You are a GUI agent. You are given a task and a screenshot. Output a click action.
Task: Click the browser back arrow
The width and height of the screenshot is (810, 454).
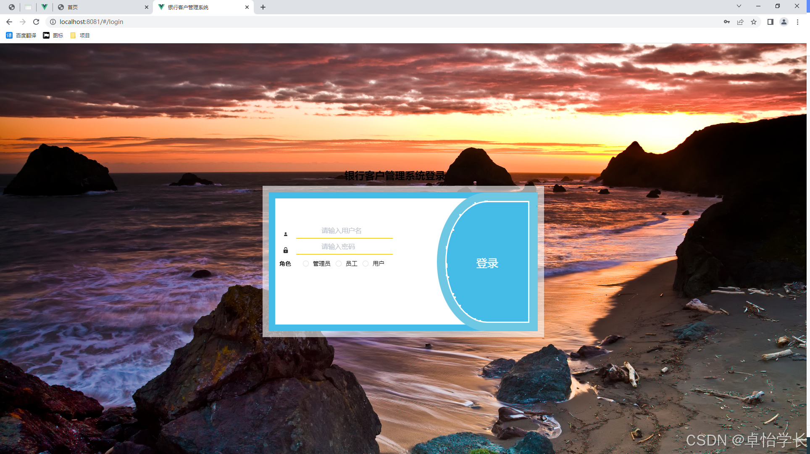[x=9, y=22]
